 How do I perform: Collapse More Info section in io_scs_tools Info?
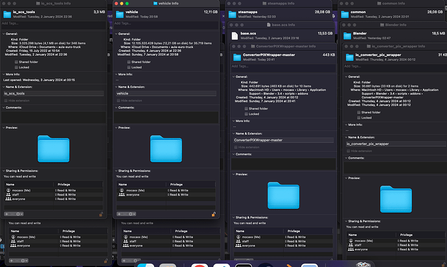point(4,74)
